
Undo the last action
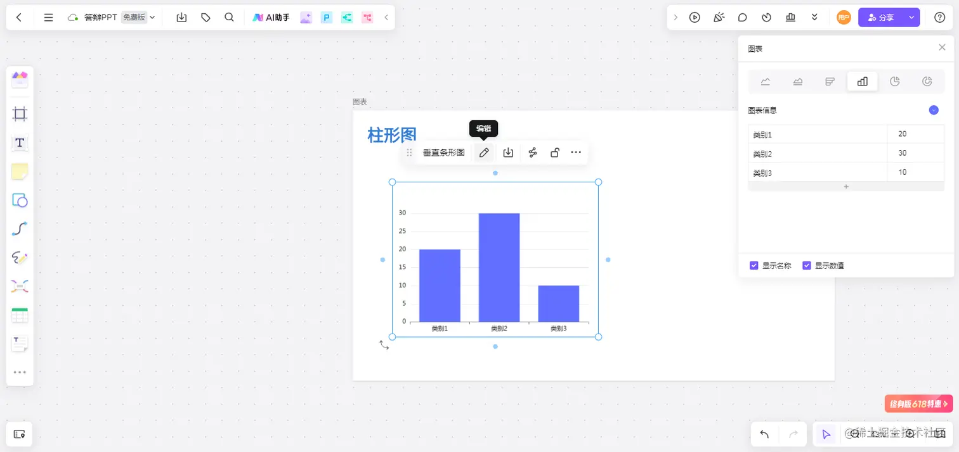pyautogui.click(x=764, y=434)
